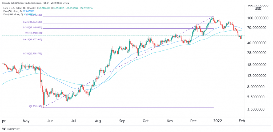This screenshot has width=273, height=132.
Task: Click the Jul label on the time axis
Action: tap(74, 121)
